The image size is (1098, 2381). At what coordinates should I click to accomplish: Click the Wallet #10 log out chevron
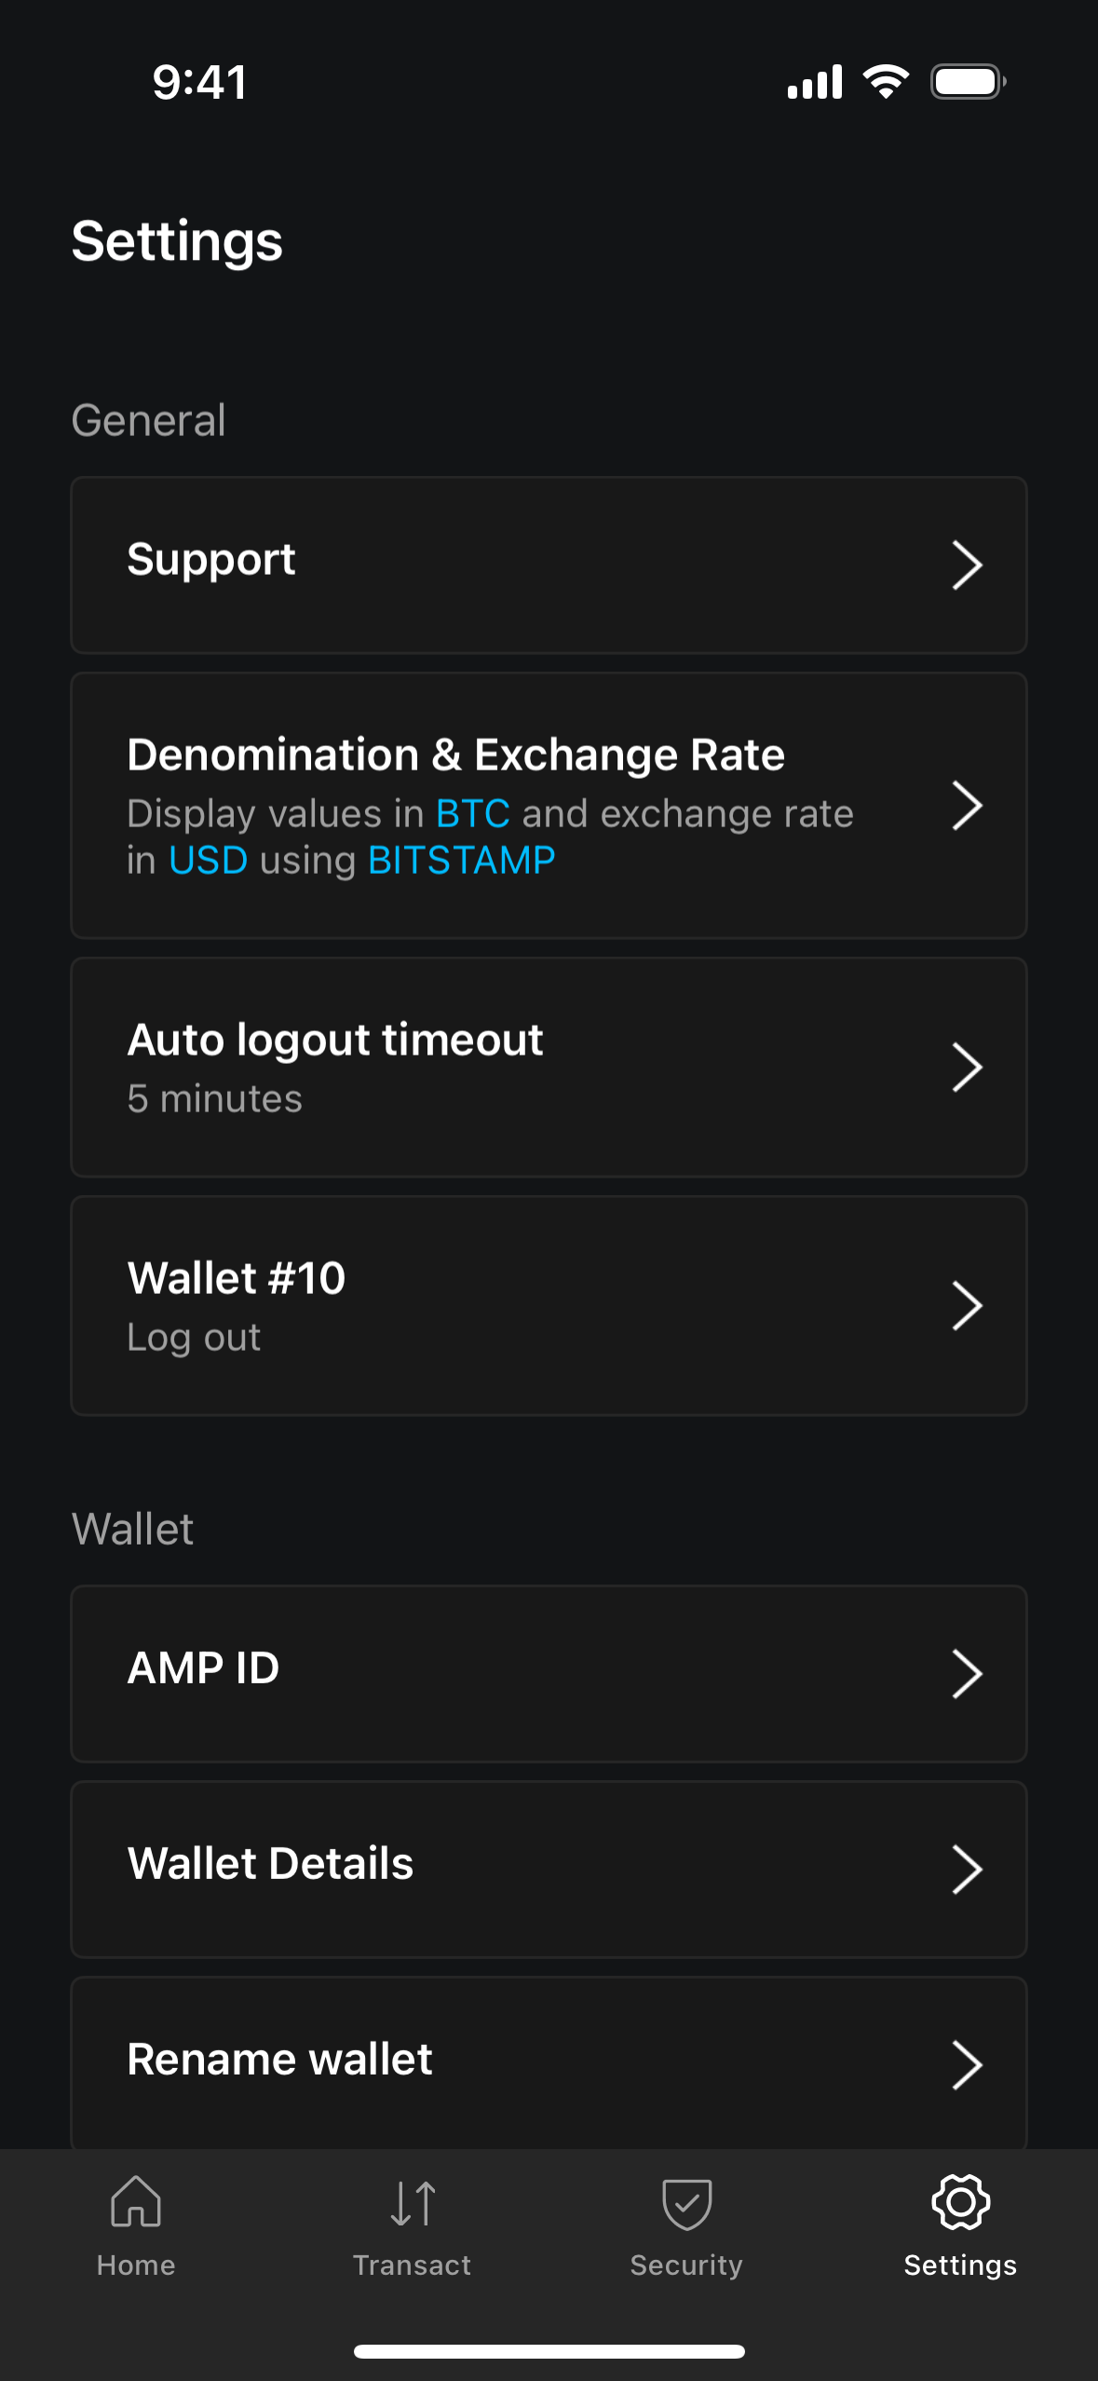click(967, 1306)
